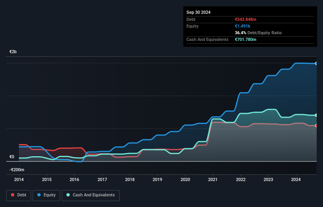Screen dimensions: 323x207
Task: Select the red Debt endpoint marker on chart
Action: point(316,126)
